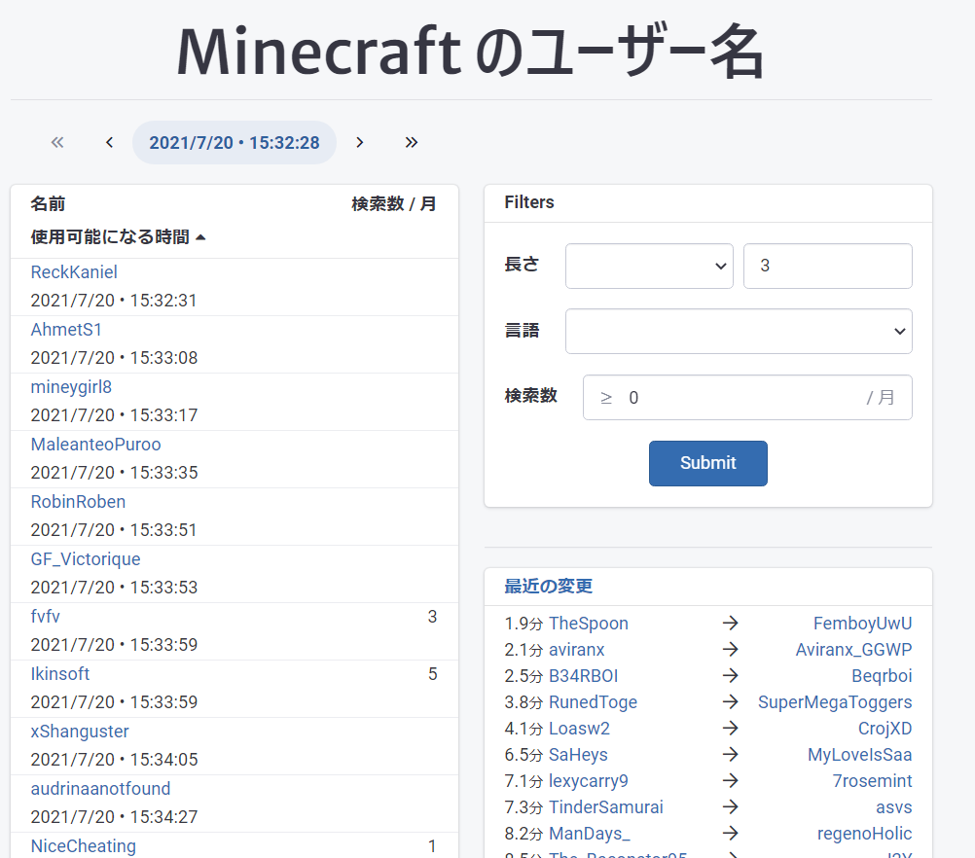Open new name 7rosemint

(x=873, y=781)
